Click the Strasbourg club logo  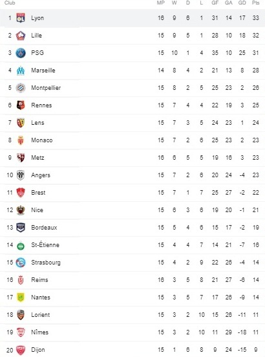[21, 263]
